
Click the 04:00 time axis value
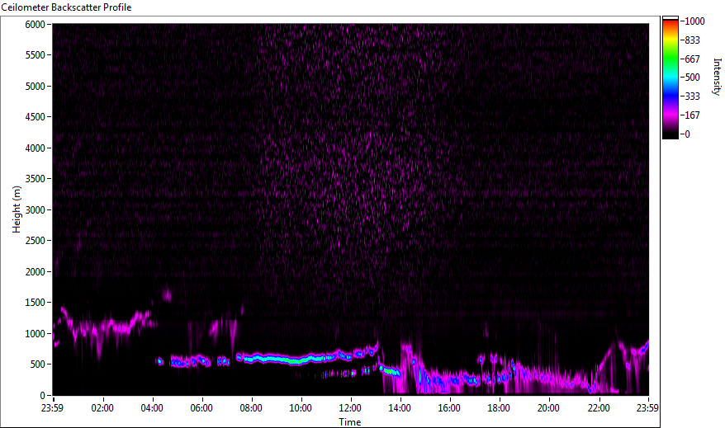click(152, 408)
